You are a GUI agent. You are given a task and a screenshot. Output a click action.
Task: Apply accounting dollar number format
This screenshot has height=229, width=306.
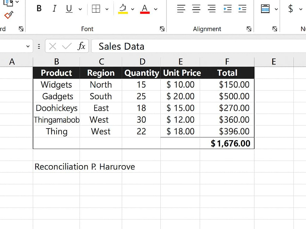(291, 9)
